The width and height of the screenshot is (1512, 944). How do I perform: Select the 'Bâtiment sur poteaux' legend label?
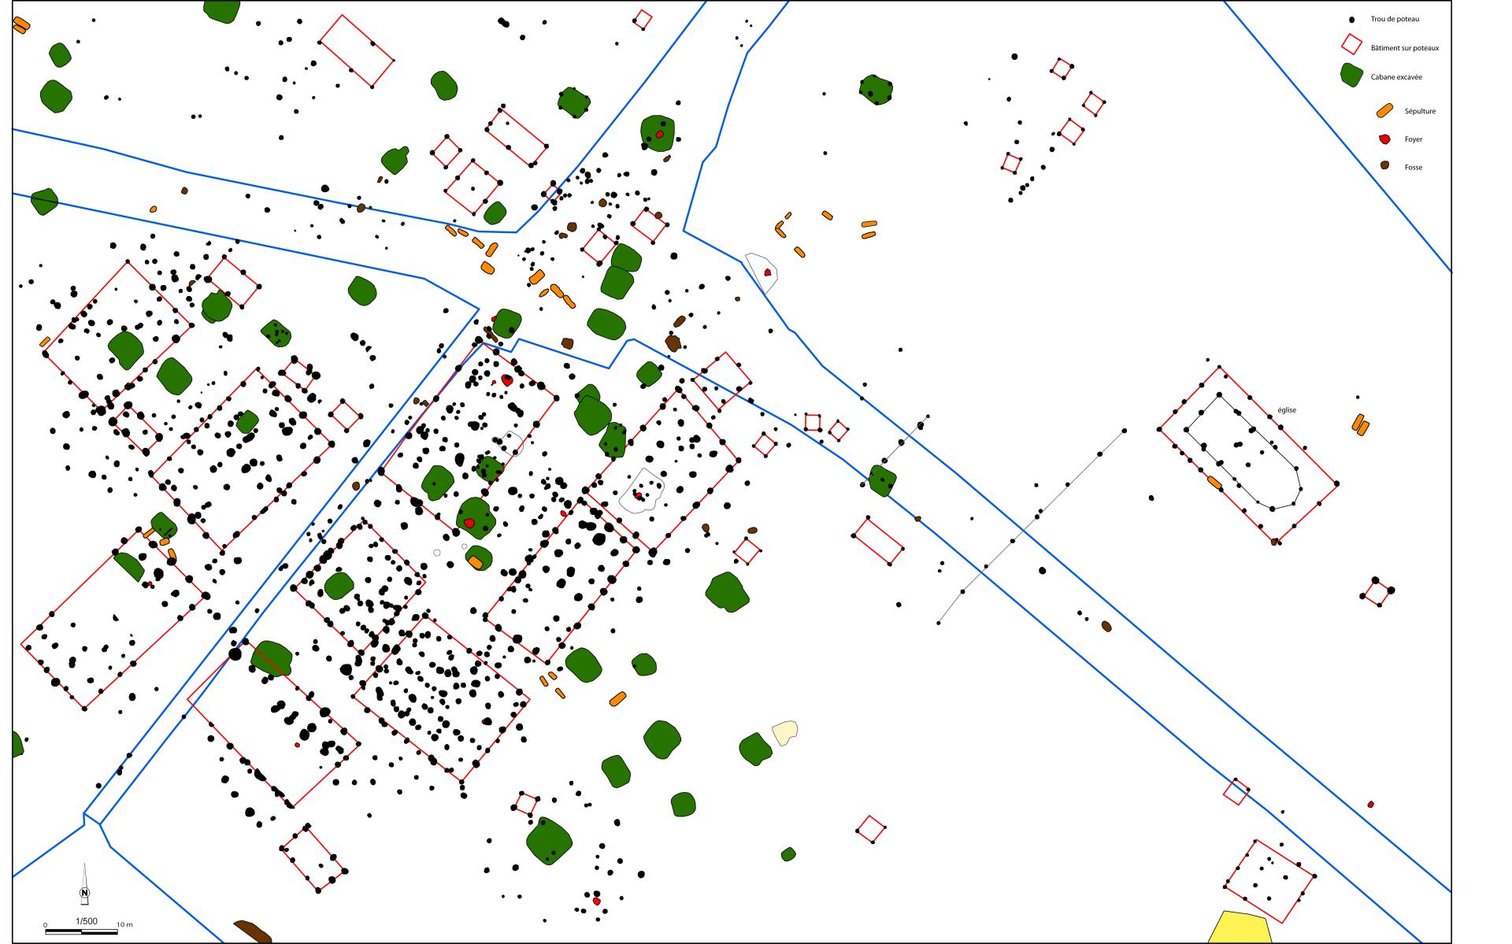[1405, 48]
